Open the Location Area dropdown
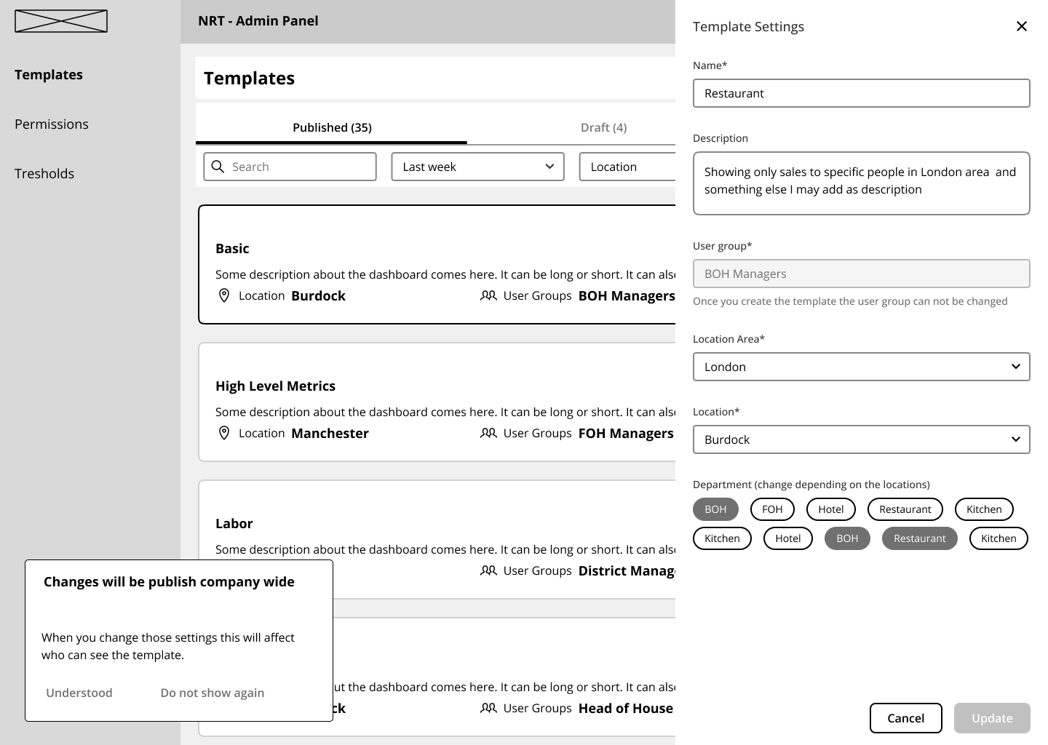 (x=861, y=367)
